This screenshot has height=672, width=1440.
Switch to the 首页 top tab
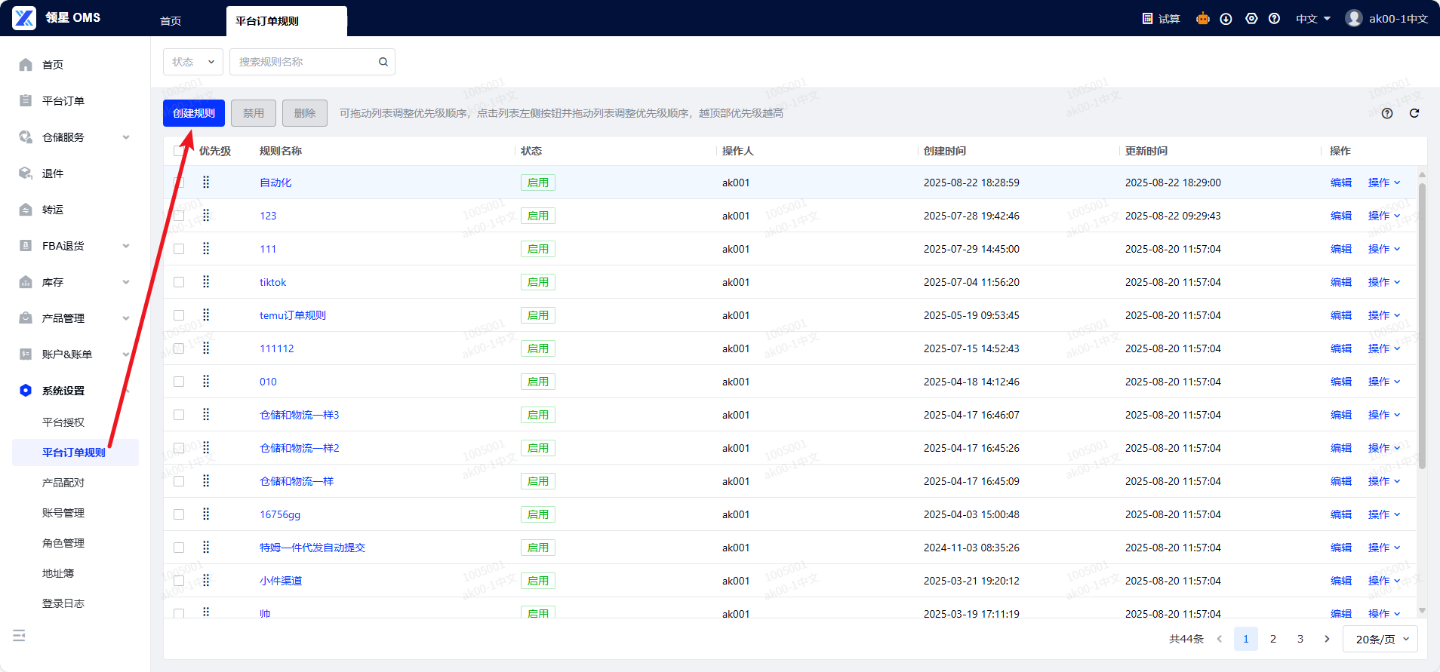click(171, 21)
